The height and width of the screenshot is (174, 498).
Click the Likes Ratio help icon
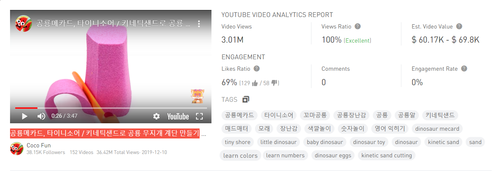[x=256, y=68]
